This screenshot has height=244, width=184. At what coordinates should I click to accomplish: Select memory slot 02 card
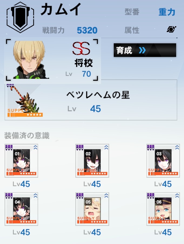(x=92, y=161)
